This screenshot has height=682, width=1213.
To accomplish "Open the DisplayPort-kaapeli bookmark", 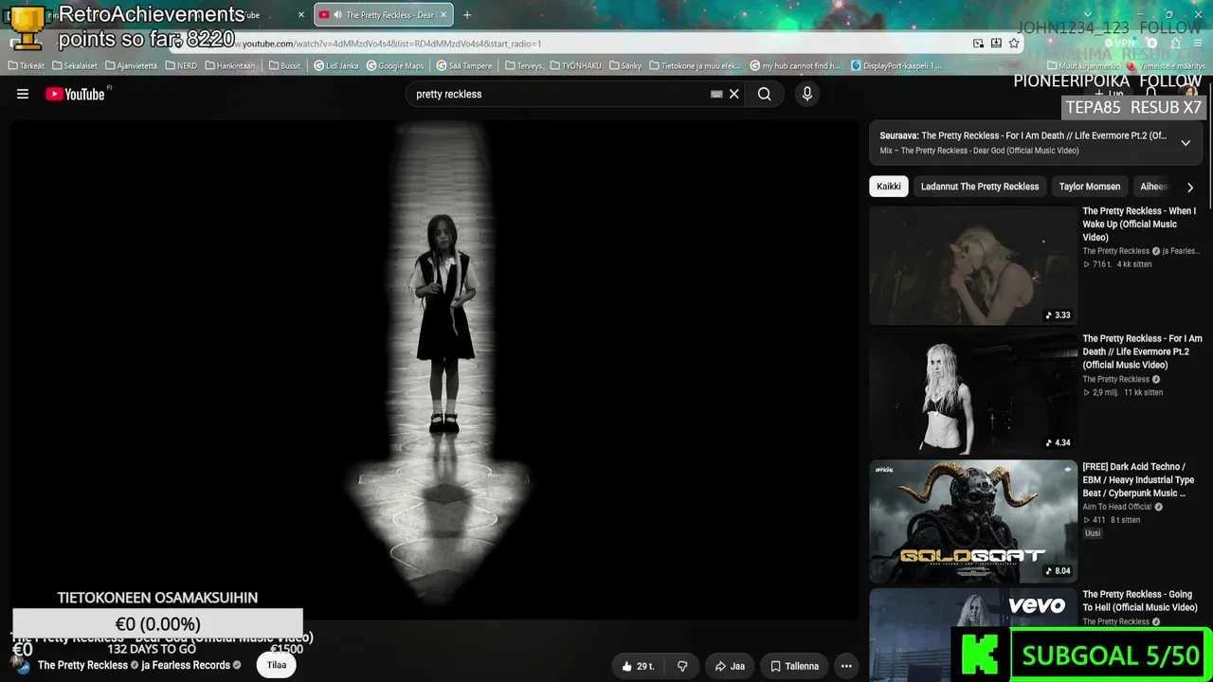I will click(896, 66).
